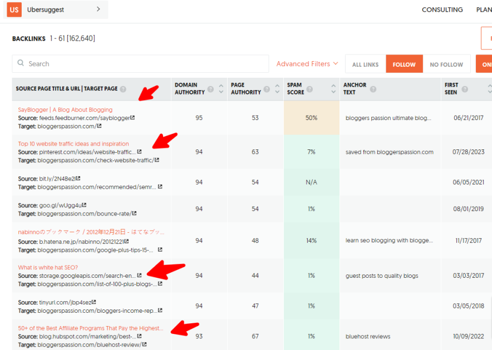The height and width of the screenshot is (350, 492).
Task: Open external link for bit.ly/2N4Be2l source
Action: (78, 178)
